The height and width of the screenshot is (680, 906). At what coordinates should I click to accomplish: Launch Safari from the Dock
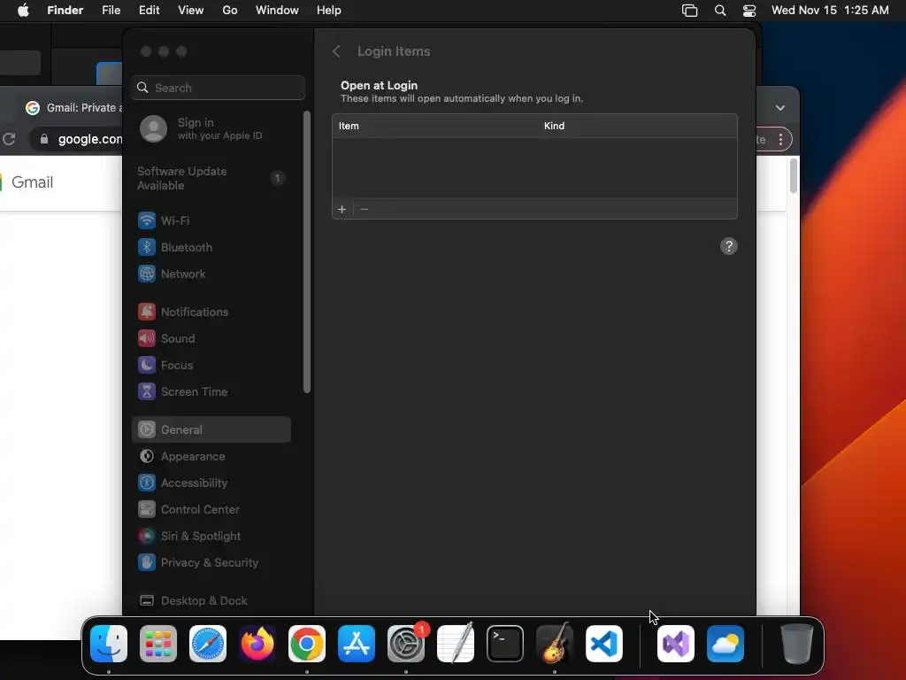pos(208,644)
